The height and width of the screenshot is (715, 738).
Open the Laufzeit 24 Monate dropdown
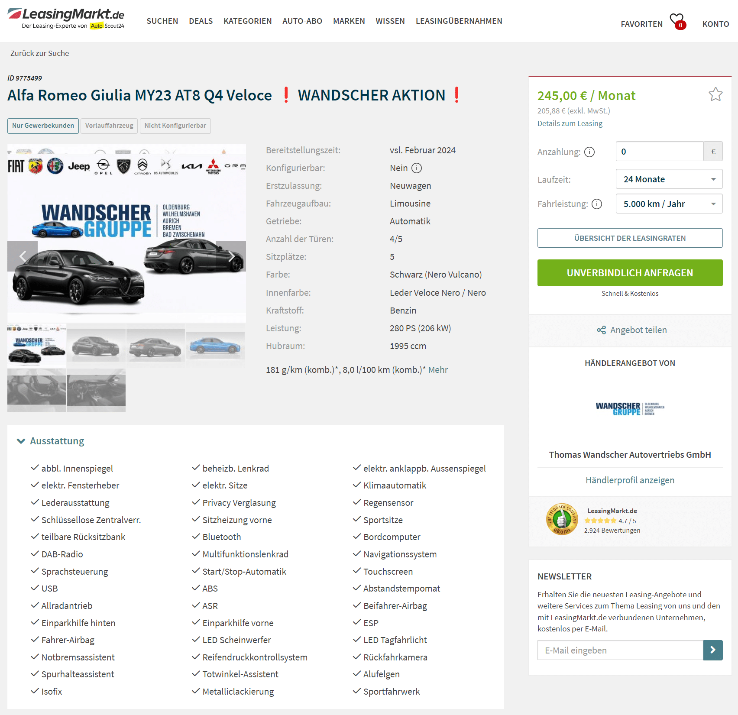(669, 179)
